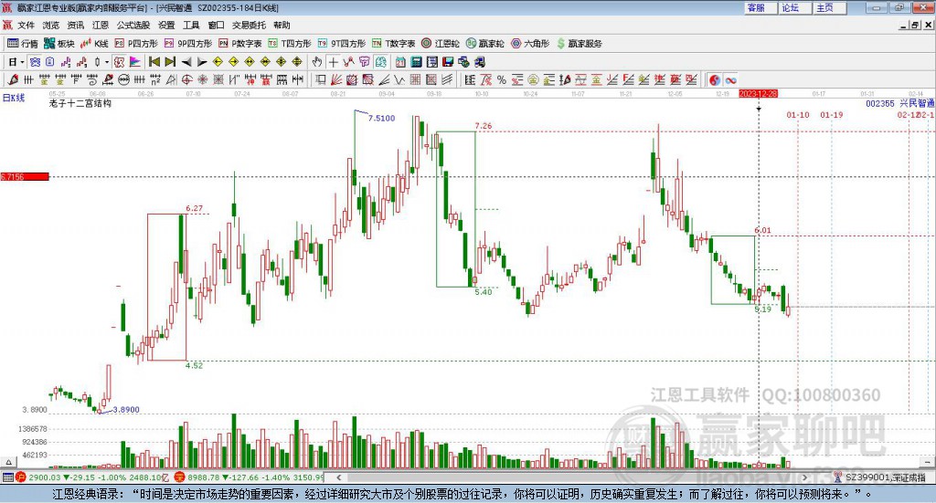Click the pink flag chart icon
This screenshot has width=936, height=503.
click(x=135, y=62)
